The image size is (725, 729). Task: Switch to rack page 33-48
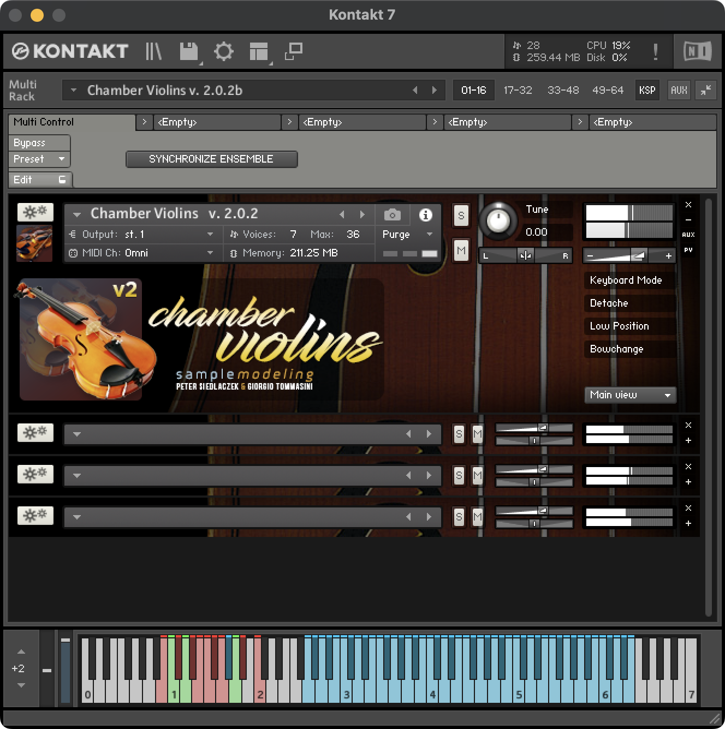click(563, 90)
